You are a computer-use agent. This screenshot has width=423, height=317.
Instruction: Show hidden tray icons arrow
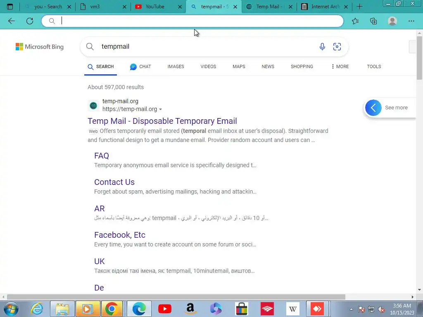(351, 310)
